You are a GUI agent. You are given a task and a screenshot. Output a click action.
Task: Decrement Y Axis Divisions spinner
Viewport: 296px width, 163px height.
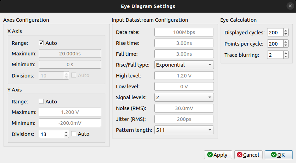(66, 136)
